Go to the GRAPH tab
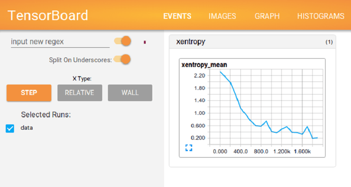Viewport: 351px width, 187px height. click(267, 16)
